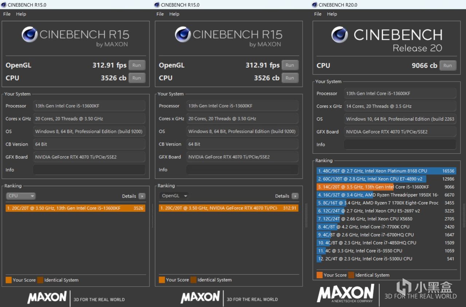Click the MAXON logo in middle R15 window

click(x=200, y=297)
